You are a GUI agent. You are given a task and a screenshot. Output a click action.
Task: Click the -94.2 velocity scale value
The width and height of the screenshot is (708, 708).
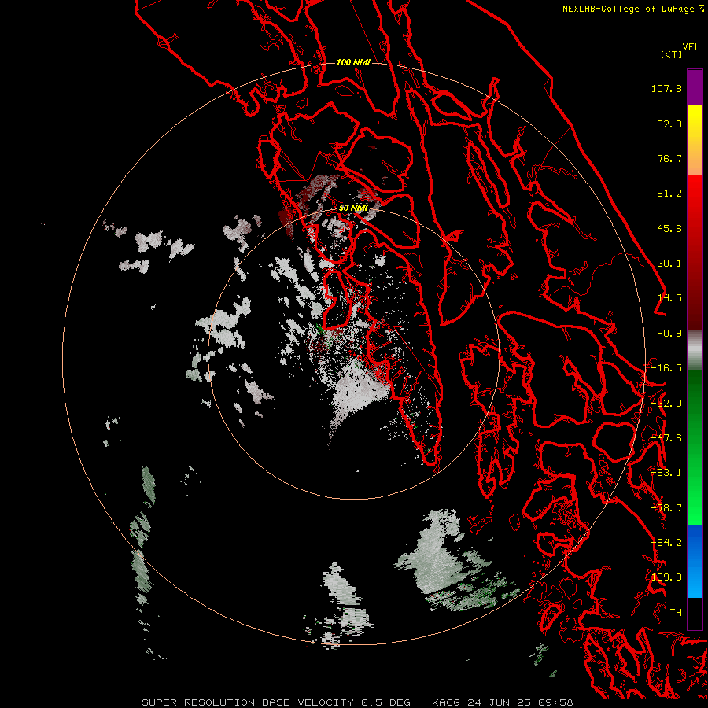pyautogui.click(x=666, y=543)
